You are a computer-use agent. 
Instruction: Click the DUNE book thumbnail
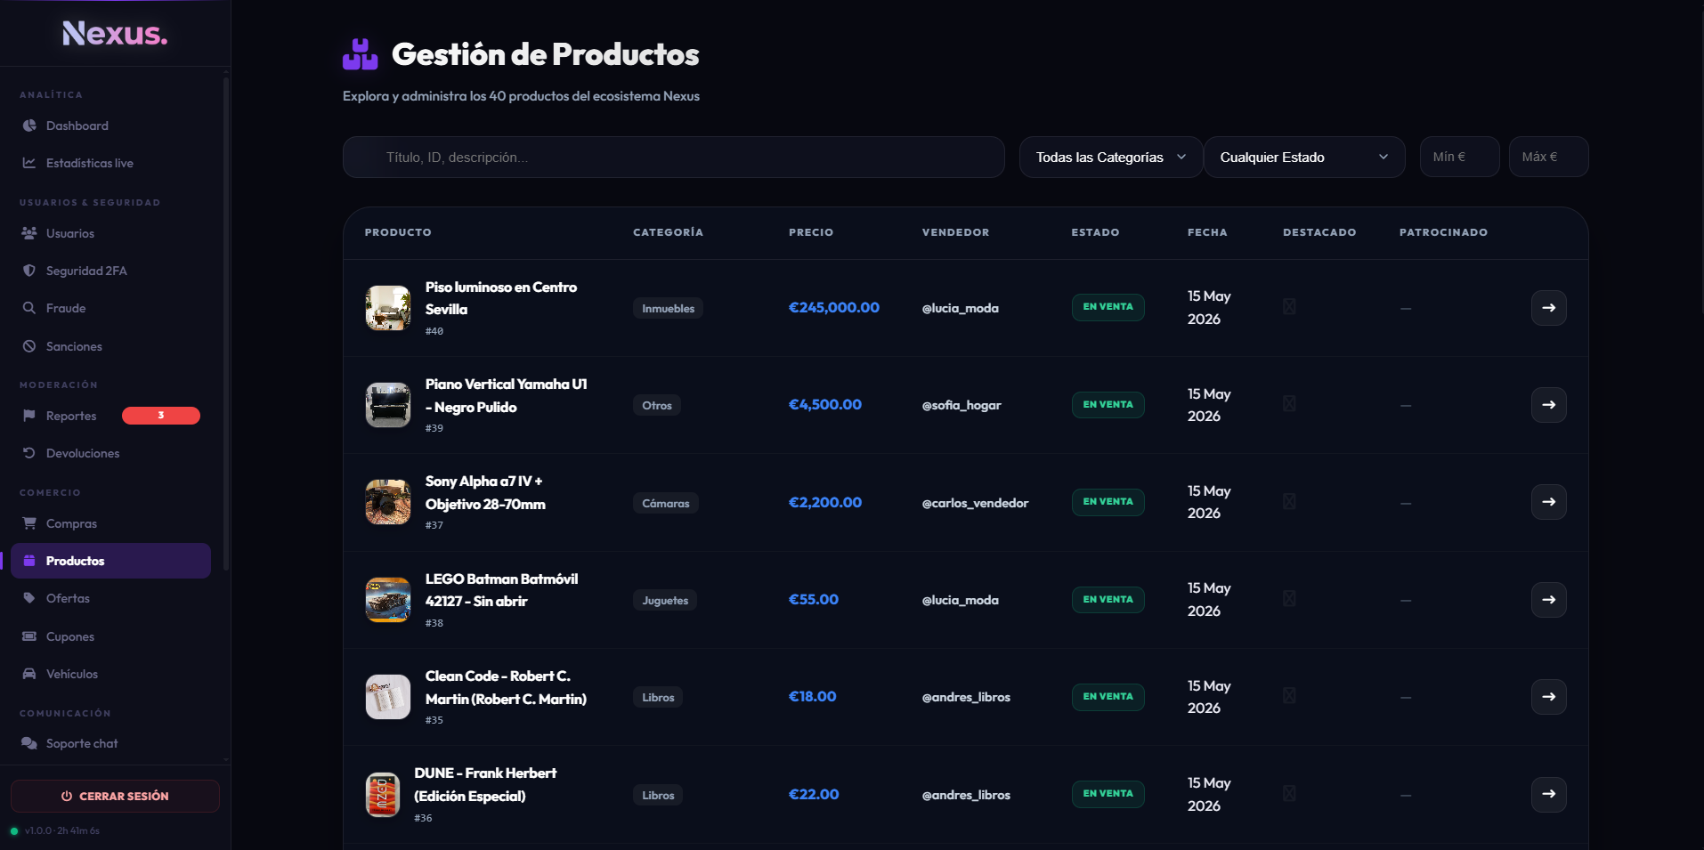383,794
